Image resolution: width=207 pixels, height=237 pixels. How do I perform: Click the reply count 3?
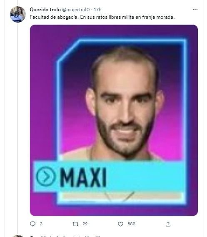point(41,224)
